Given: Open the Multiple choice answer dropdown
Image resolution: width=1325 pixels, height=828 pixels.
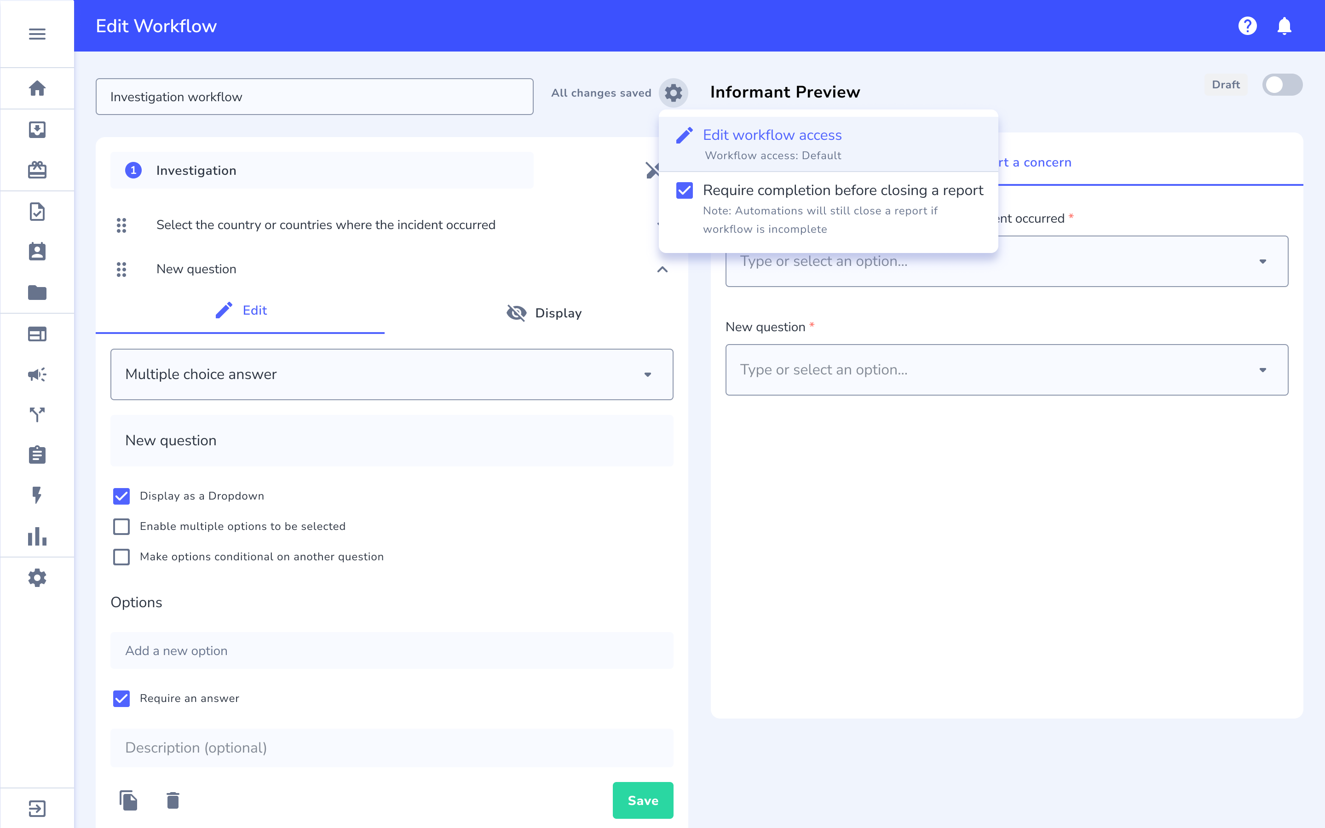Looking at the screenshot, I should (x=392, y=374).
